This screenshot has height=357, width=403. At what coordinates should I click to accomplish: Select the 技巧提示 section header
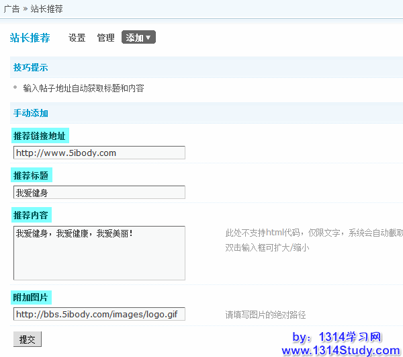(31, 67)
